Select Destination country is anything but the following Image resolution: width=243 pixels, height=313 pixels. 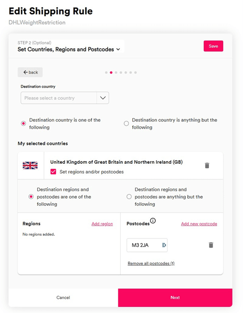pyautogui.click(x=126, y=123)
